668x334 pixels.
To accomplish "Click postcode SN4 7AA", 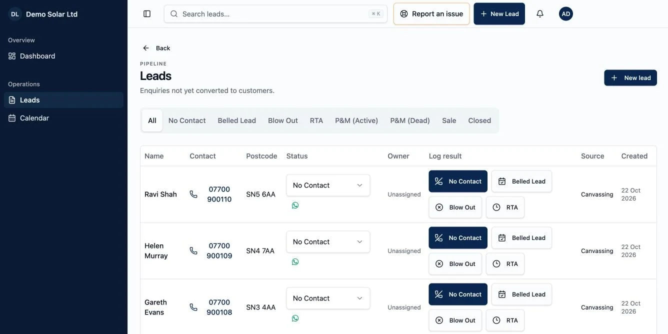I will pyautogui.click(x=260, y=250).
